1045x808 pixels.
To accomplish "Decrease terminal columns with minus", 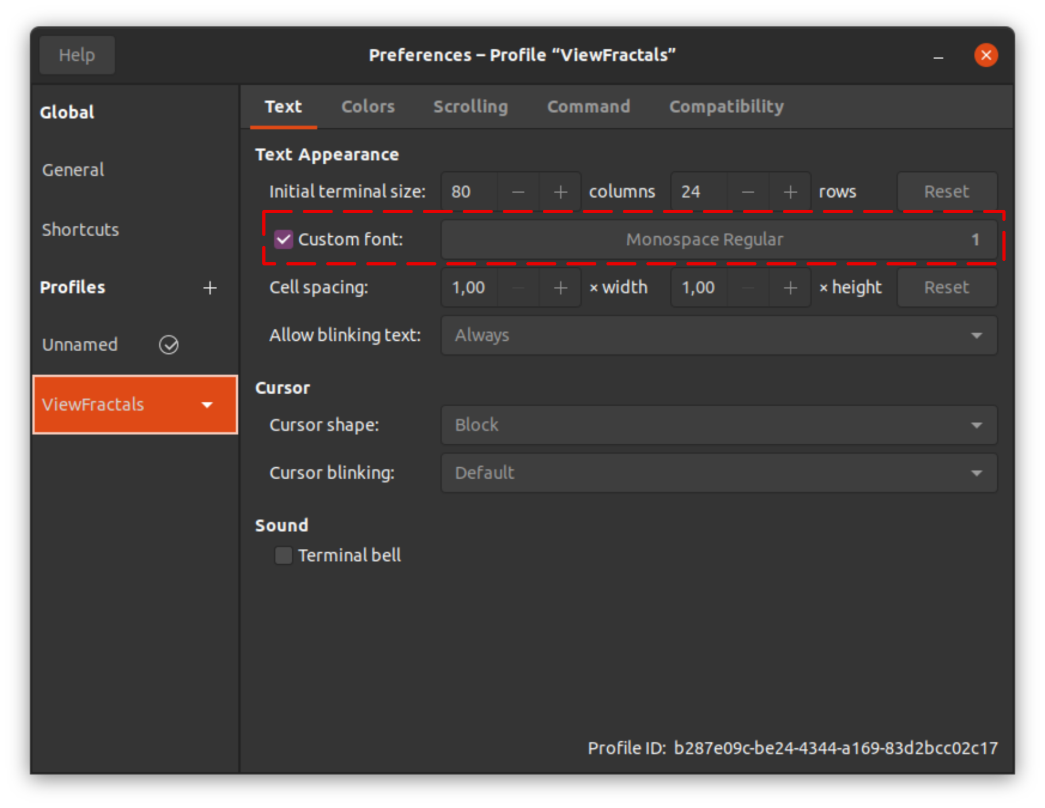I will [518, 191].
